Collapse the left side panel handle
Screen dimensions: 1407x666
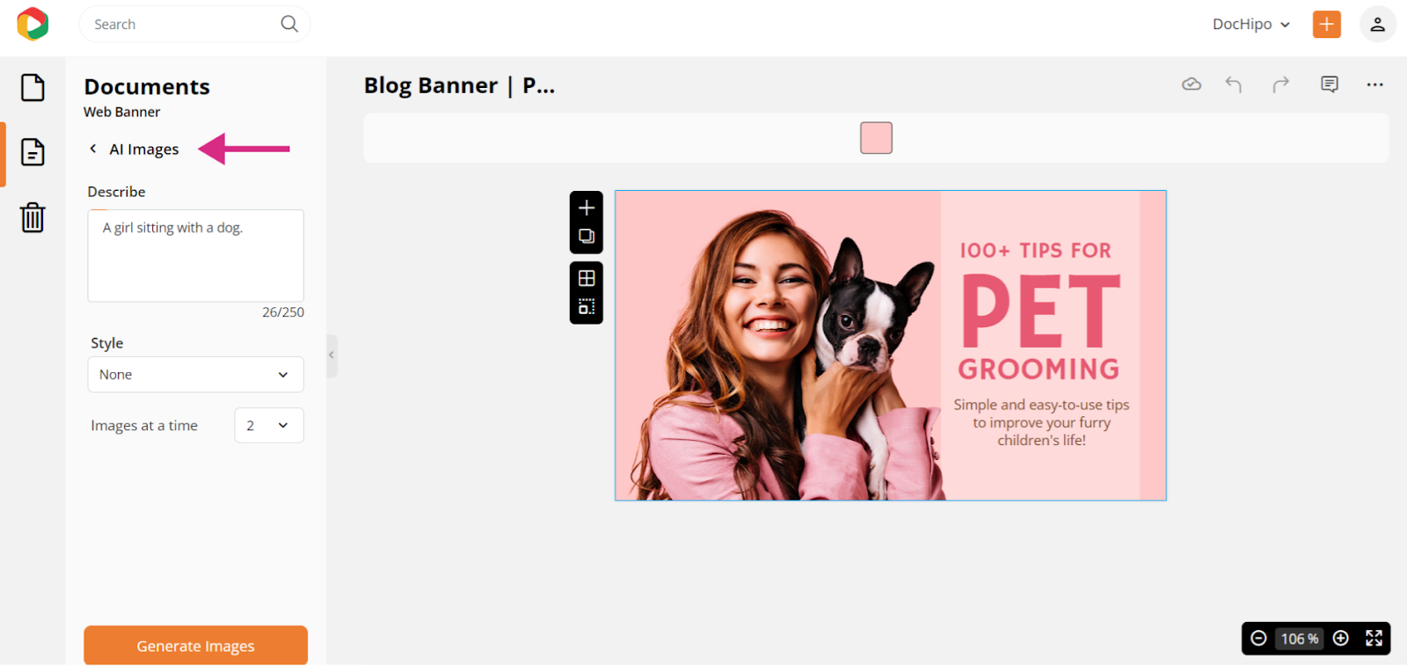point(332,355)
